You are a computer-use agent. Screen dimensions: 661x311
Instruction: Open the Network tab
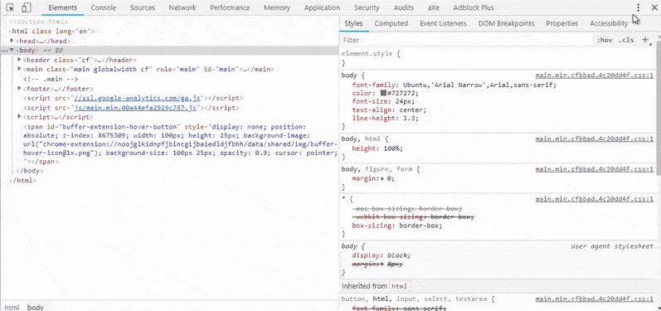(x=182, y=7)
